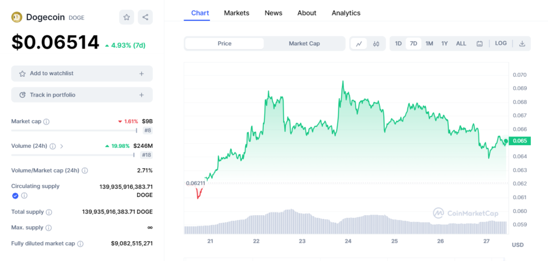Toggle LOG scale on chart

501,43
